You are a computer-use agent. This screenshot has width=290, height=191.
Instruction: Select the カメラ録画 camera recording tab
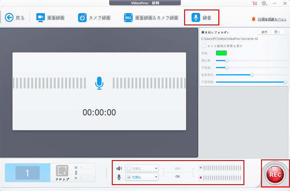click(x=94, y=18)
